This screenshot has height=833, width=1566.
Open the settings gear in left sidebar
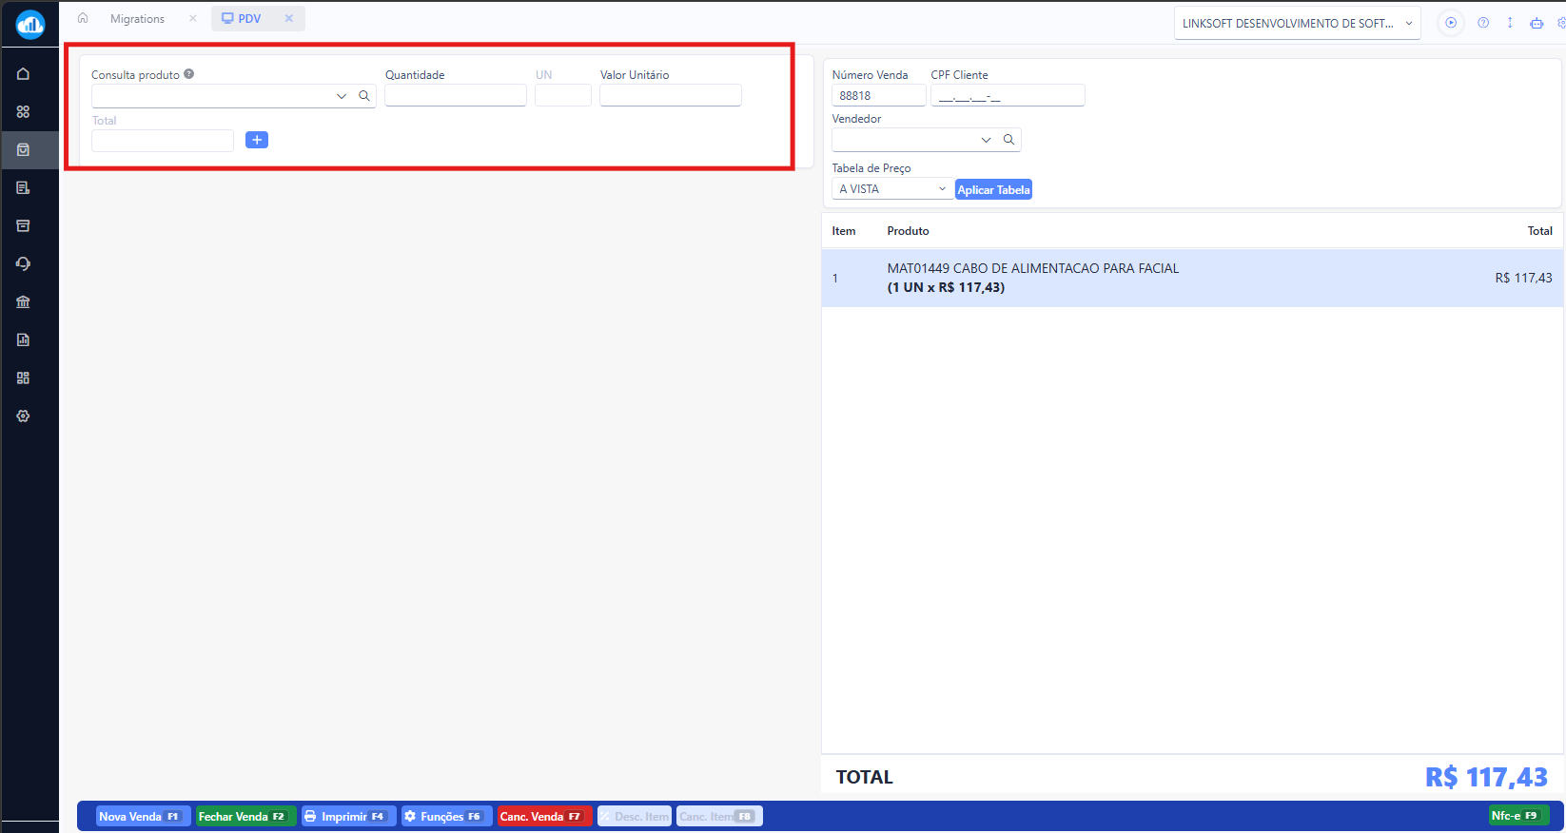[x=24, y=416]
